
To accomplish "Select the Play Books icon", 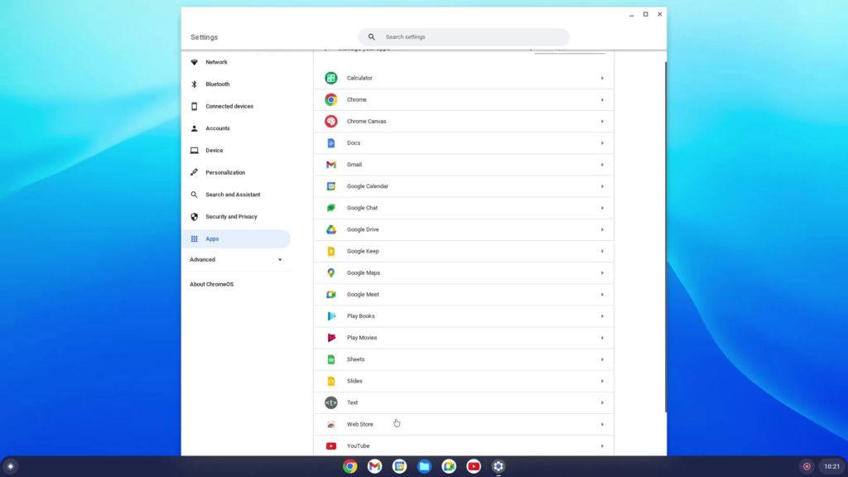I will coord(331,316).
